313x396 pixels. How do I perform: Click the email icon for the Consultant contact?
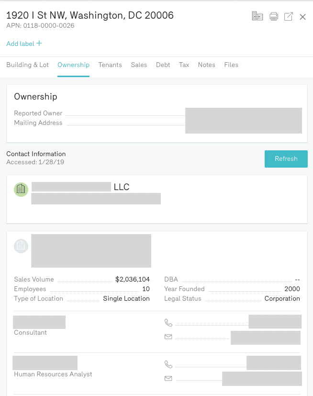click(x=168, y=337)
